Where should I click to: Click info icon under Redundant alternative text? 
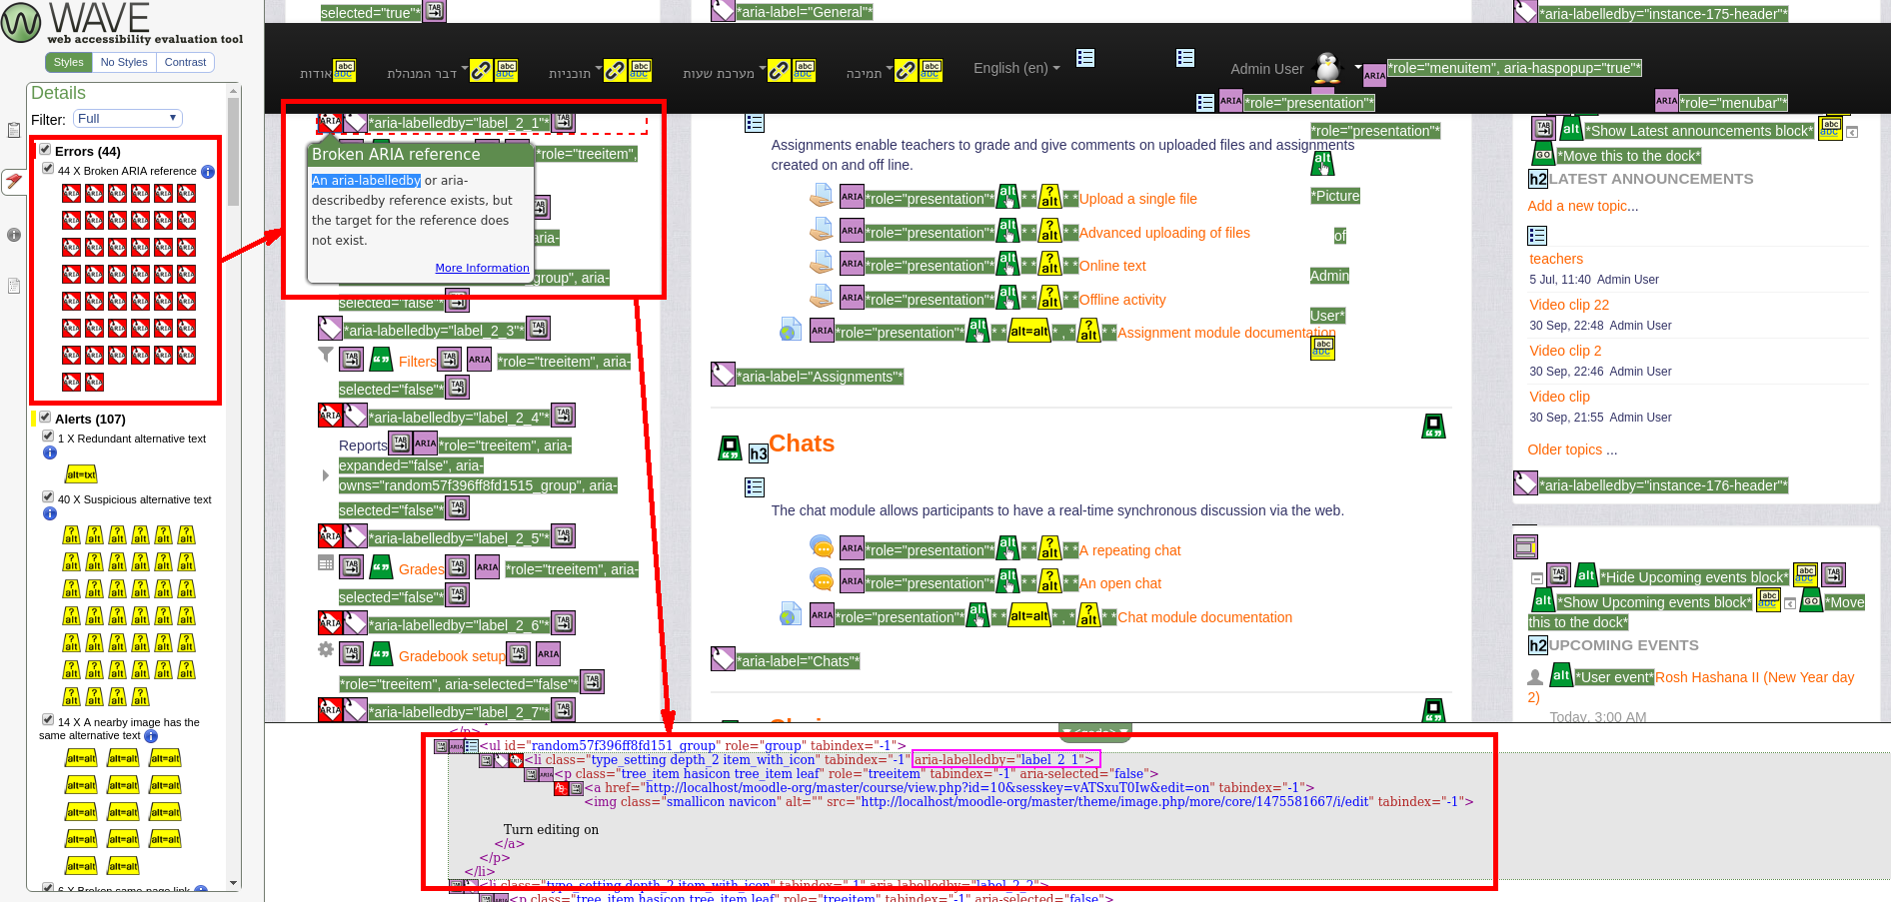[x=50, y=452]
